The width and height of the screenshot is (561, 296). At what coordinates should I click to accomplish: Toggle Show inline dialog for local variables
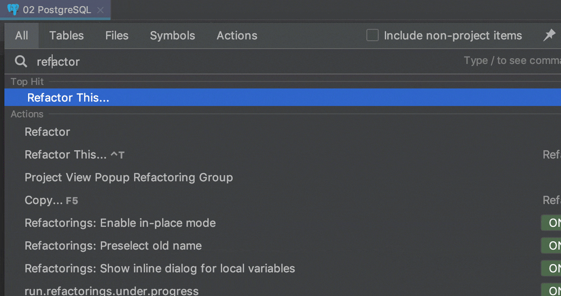[x=551, y=268]
